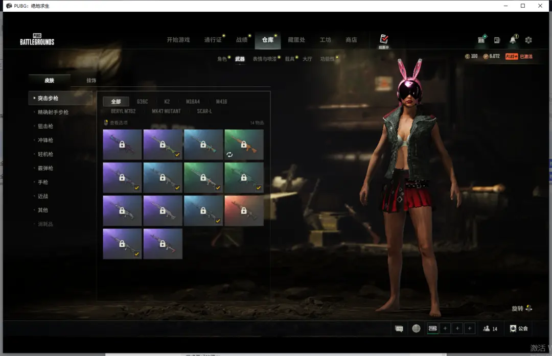Select the 其他 category
This screenshot has height=356, width=552.
click(42, 210)
